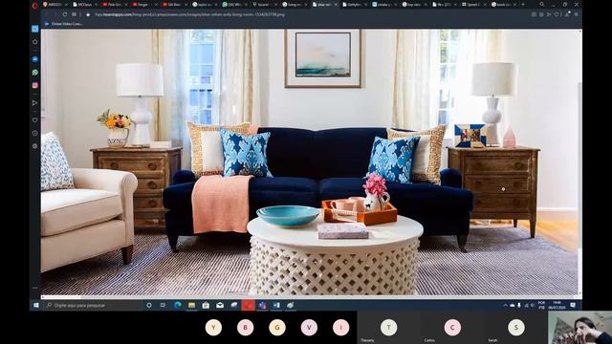Open Opera menu logo button

click(34, 5)
